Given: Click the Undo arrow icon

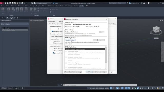Looking at the screenshot, I should 25,3.
